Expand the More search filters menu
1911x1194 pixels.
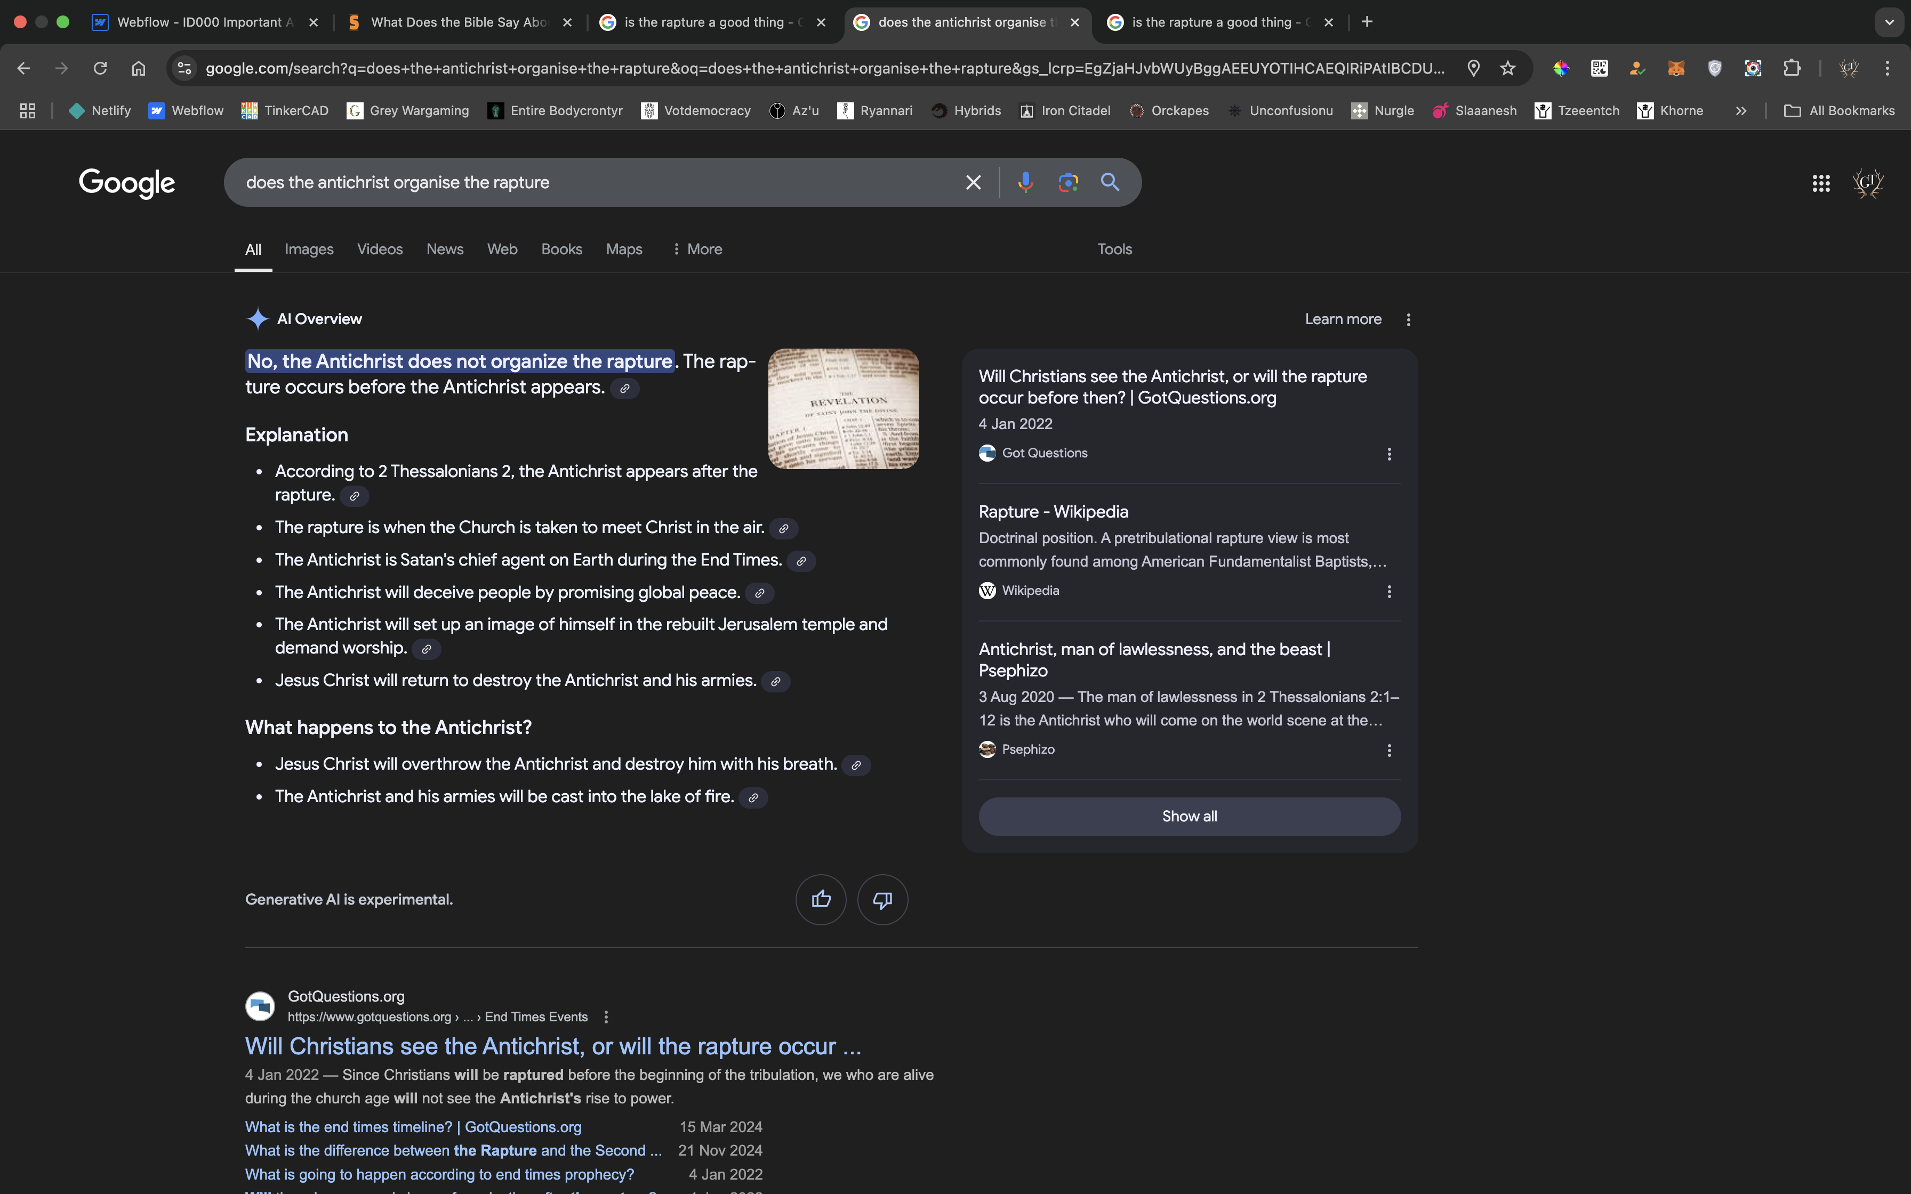(696, 249)
